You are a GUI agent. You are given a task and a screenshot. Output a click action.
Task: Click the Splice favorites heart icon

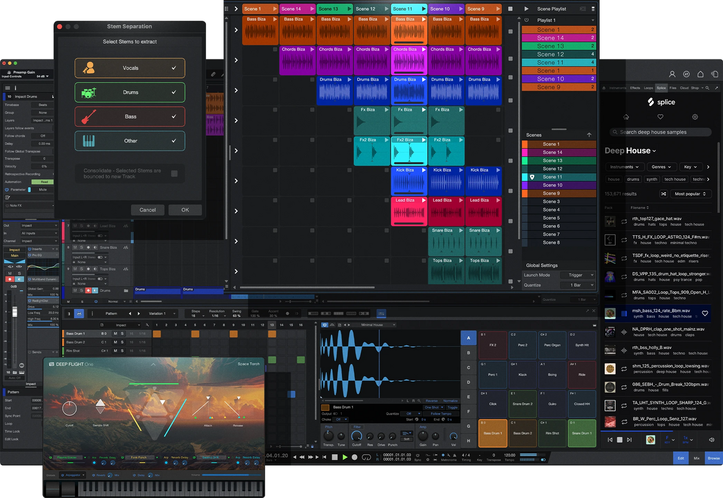click(660, 117)
